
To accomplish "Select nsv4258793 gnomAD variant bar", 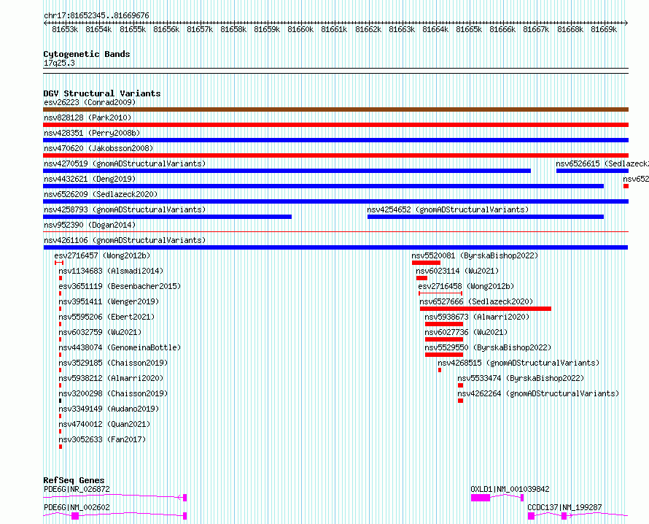I will [167, 217].
